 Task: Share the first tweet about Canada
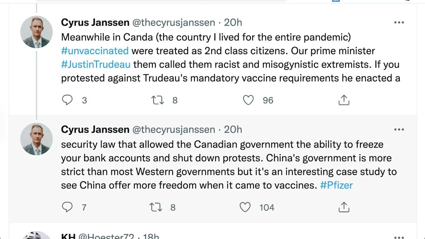click(344, 100)
